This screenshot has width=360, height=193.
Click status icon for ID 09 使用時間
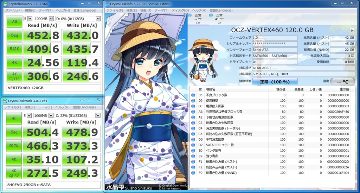point(193,101)
